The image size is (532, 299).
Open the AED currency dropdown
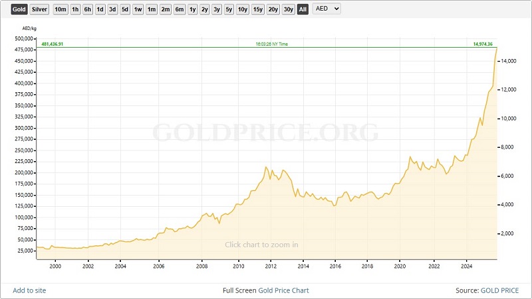(x=326, y=9)
